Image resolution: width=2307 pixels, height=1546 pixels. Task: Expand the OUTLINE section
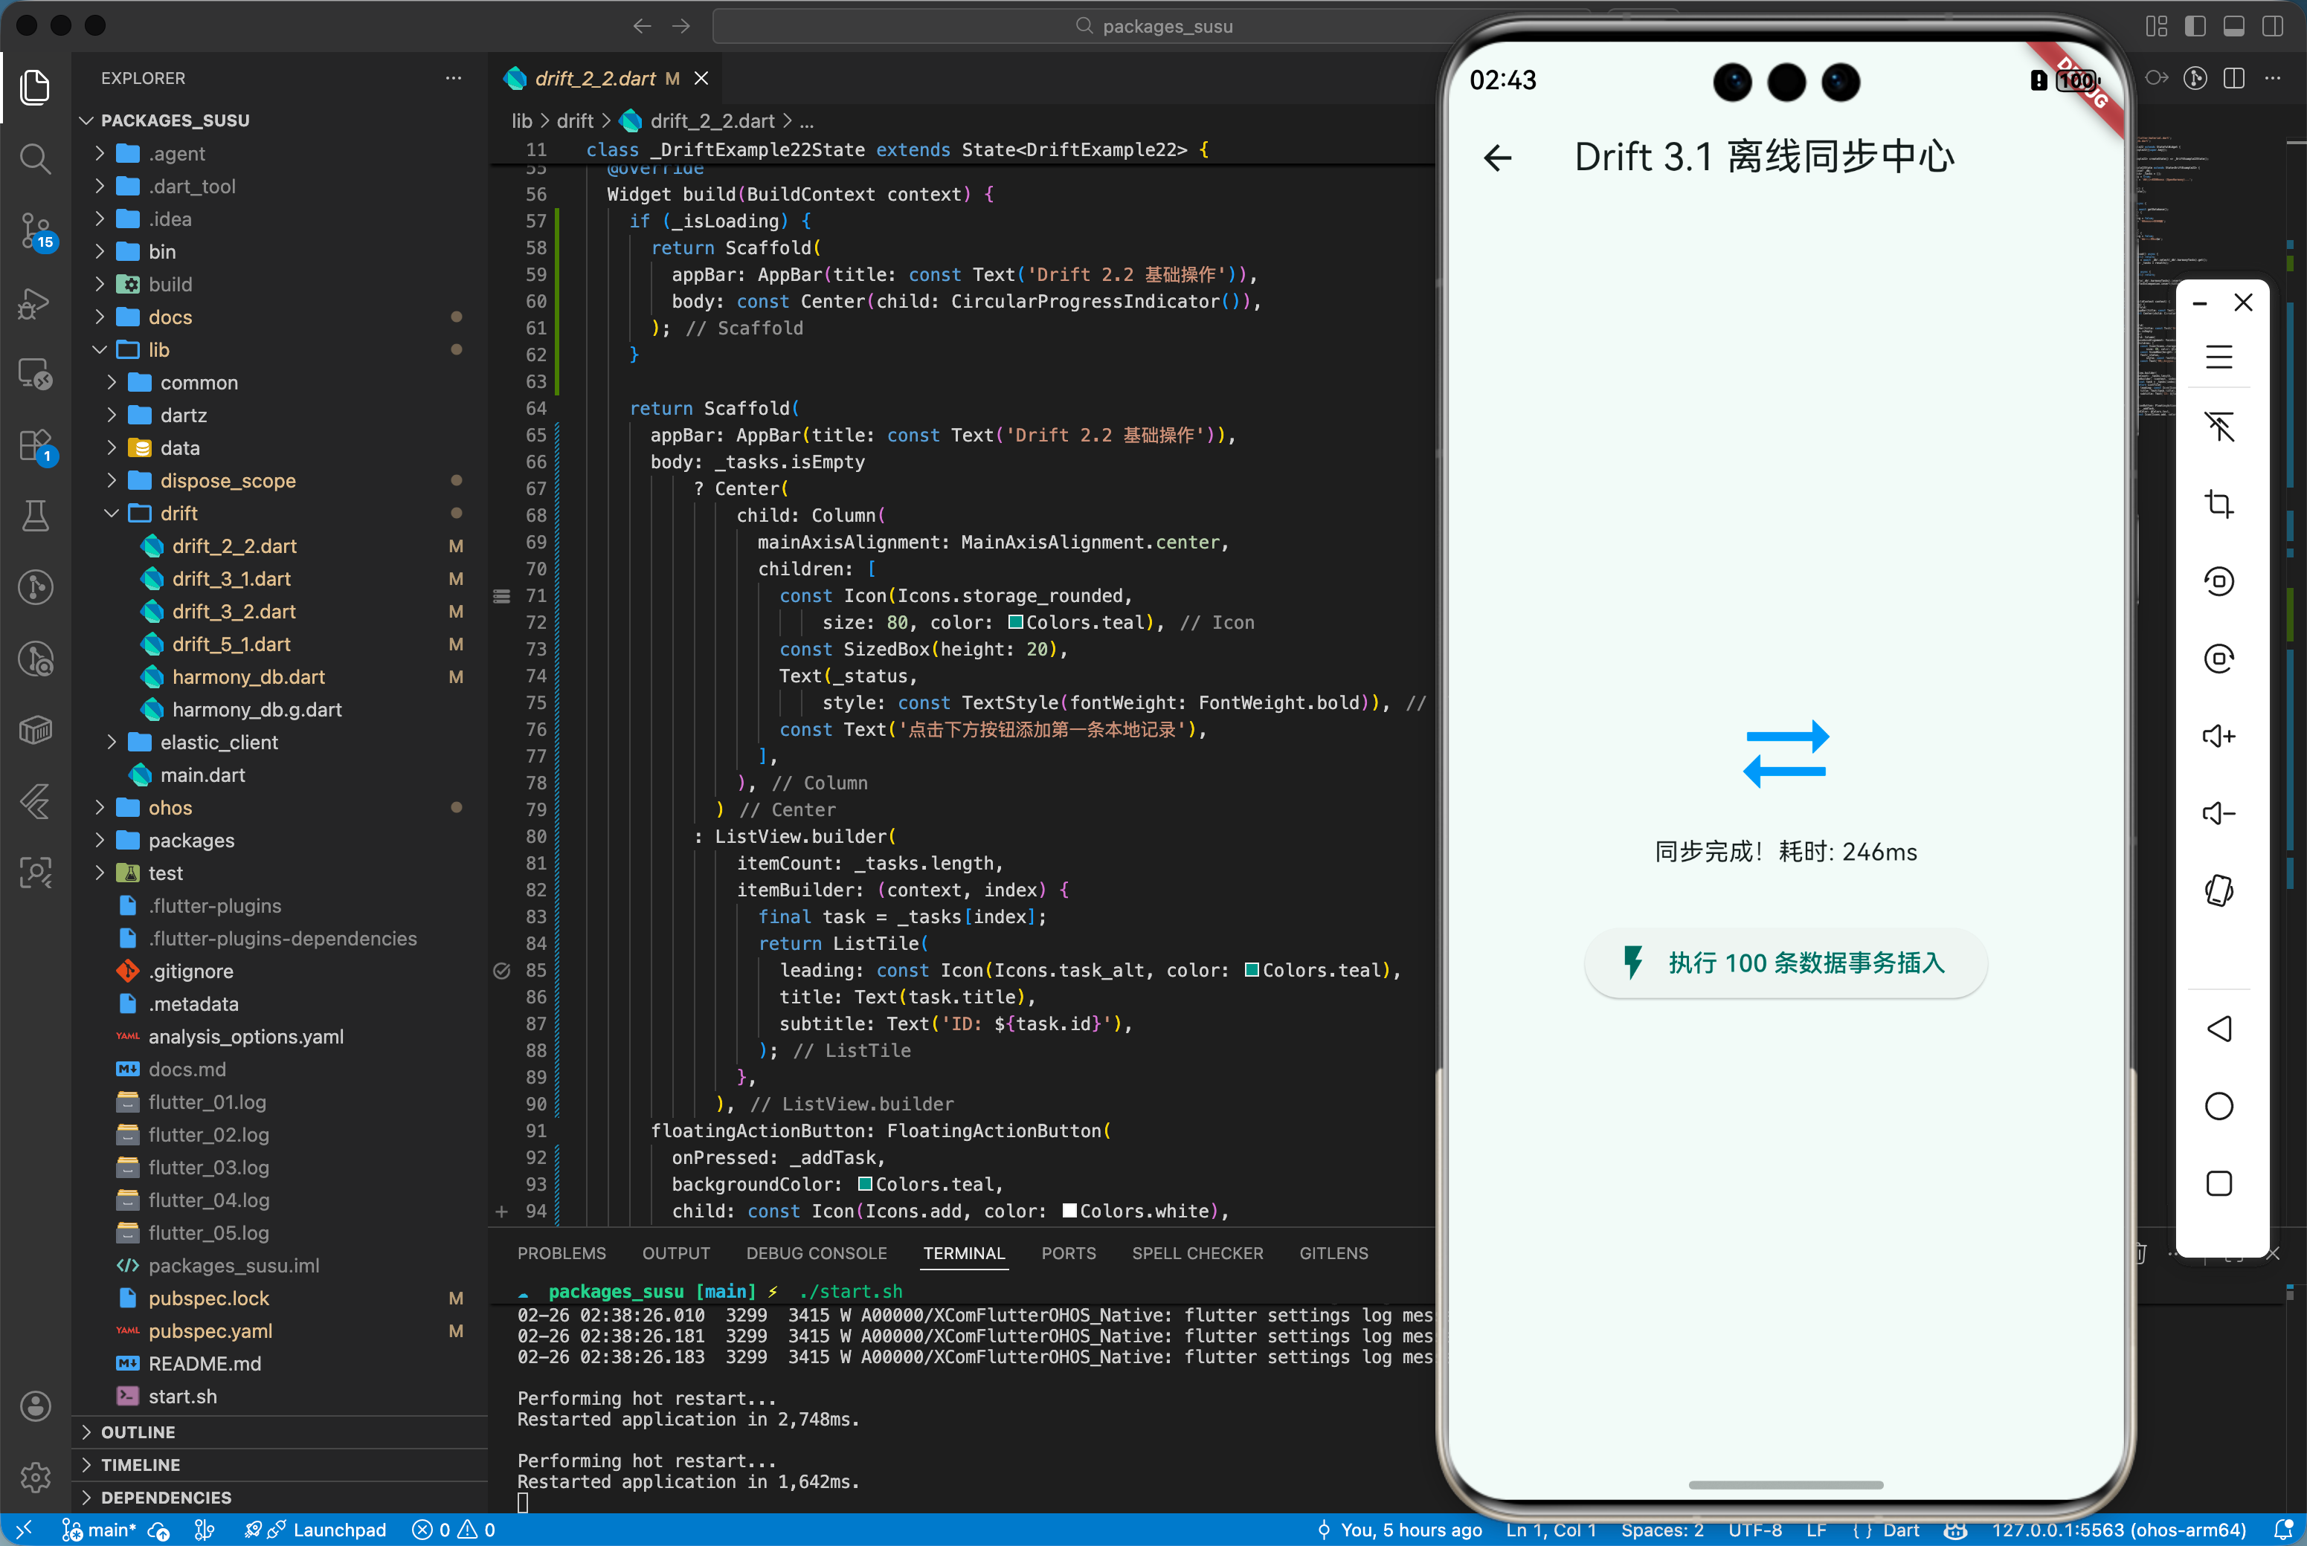138,1432
